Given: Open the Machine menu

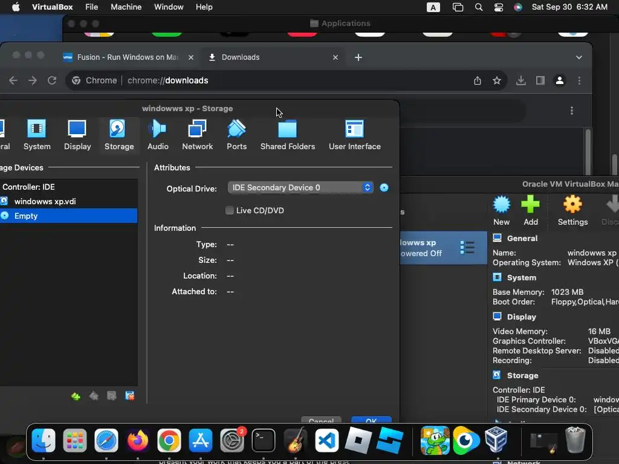Looking at the screenshot, I should [x=126, y=7].
